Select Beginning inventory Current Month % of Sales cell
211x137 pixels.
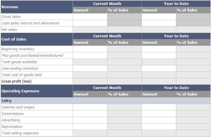(124, 49)
